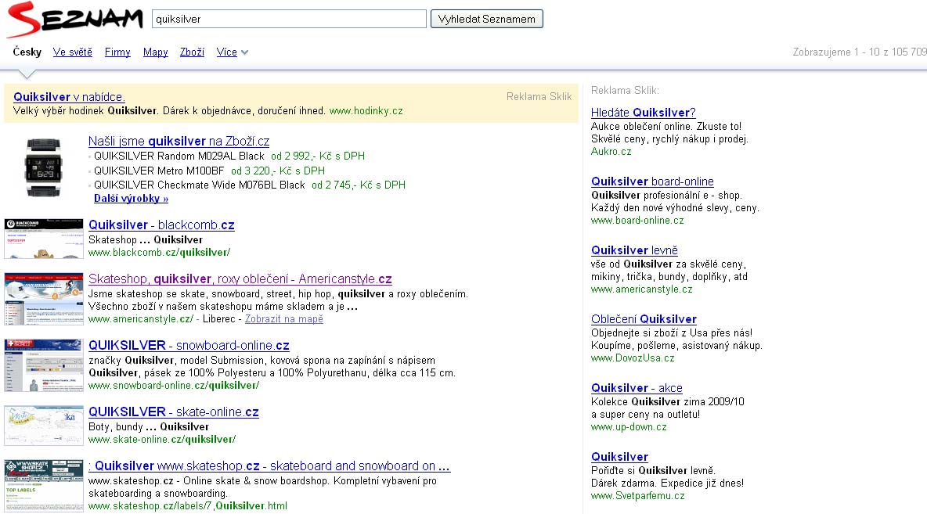Click the www.skate-online.cz/quiksilver/ URL text
927x514 pixels.
(162, 440)
